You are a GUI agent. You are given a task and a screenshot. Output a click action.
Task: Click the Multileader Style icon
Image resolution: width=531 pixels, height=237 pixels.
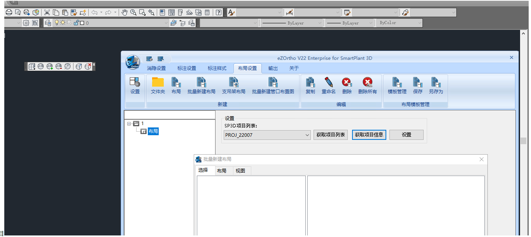point(405,12)
